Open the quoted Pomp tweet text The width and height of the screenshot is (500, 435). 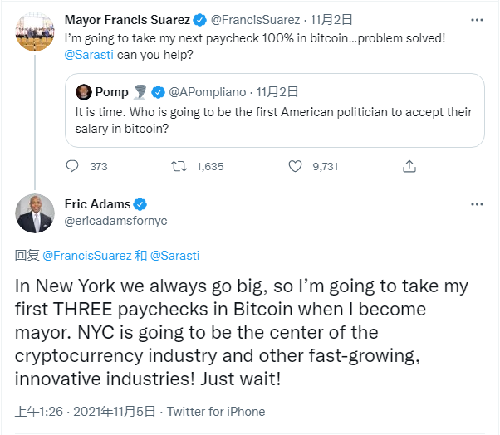coord(274,120)
